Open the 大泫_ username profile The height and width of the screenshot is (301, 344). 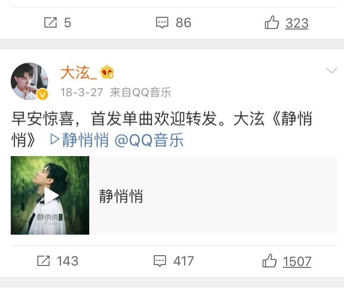(79, 72)
